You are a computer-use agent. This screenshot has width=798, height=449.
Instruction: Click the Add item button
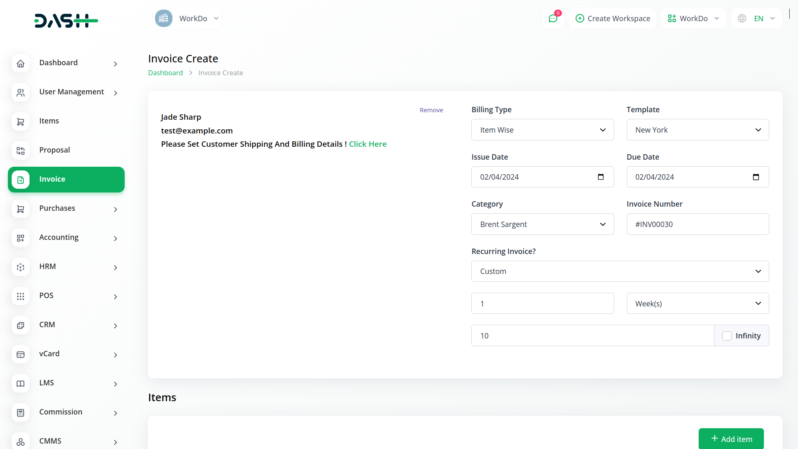731,439
